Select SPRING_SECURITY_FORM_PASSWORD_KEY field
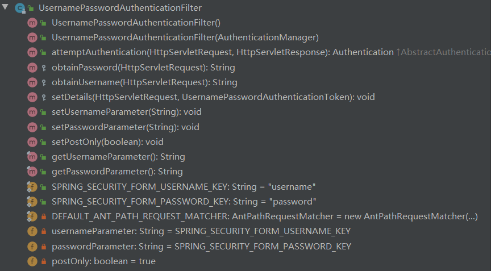491x271 pixels. pyautogui.click(x=184, y=202)
